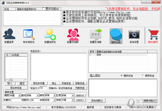162x111 pixels.
Task: Click the 导入 button
Action: pyautogui.click(x=10, y=84)
